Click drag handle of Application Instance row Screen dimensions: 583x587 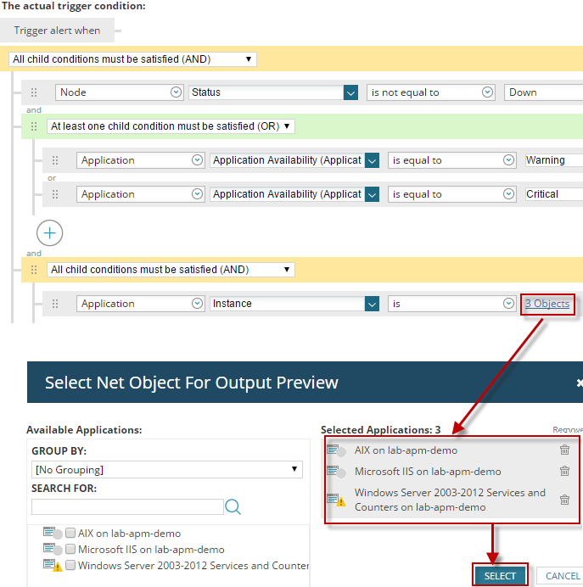point(55,304)
